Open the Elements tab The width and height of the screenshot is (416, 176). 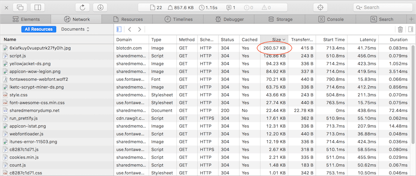pos(26,20)
